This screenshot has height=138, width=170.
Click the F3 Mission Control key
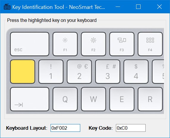(122, 44)
